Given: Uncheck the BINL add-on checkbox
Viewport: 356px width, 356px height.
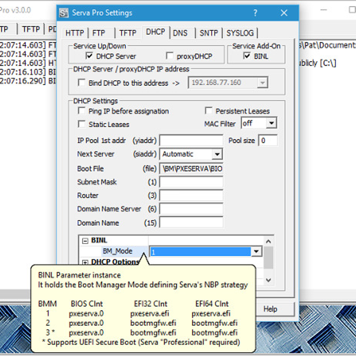Looking at the screenshot, I should click(247, 56).
